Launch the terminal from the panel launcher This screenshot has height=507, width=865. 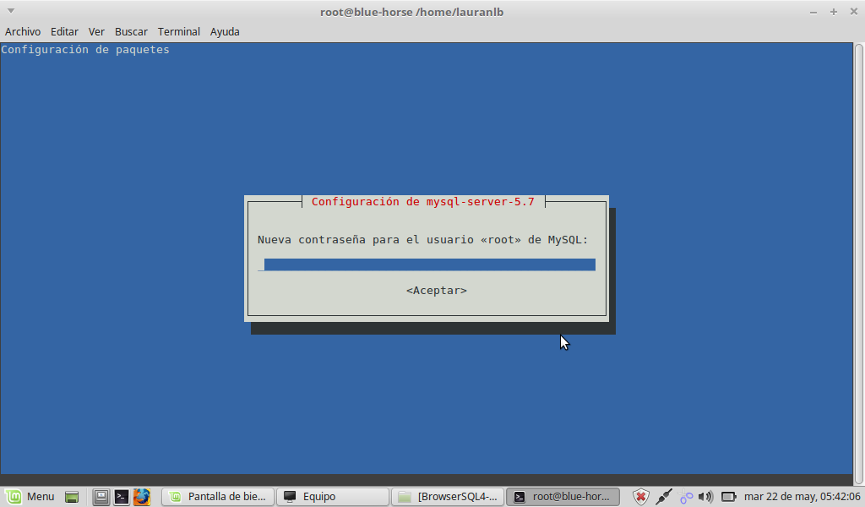point(122,497)
